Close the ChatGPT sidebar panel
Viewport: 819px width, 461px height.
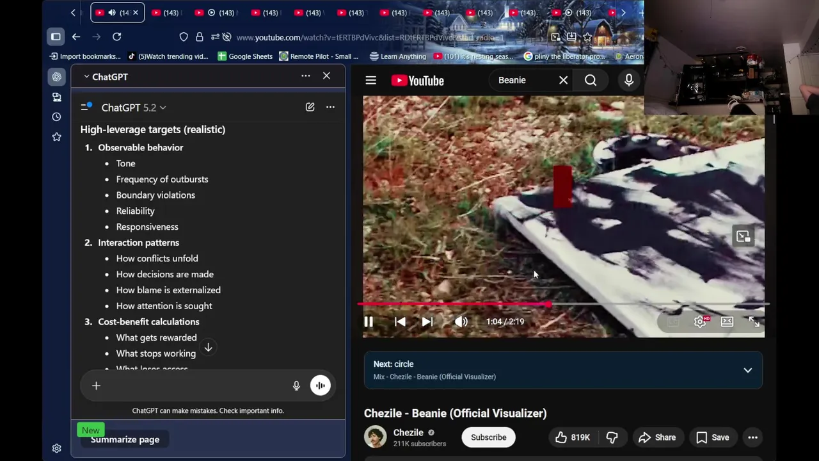(x=326, y=76)
